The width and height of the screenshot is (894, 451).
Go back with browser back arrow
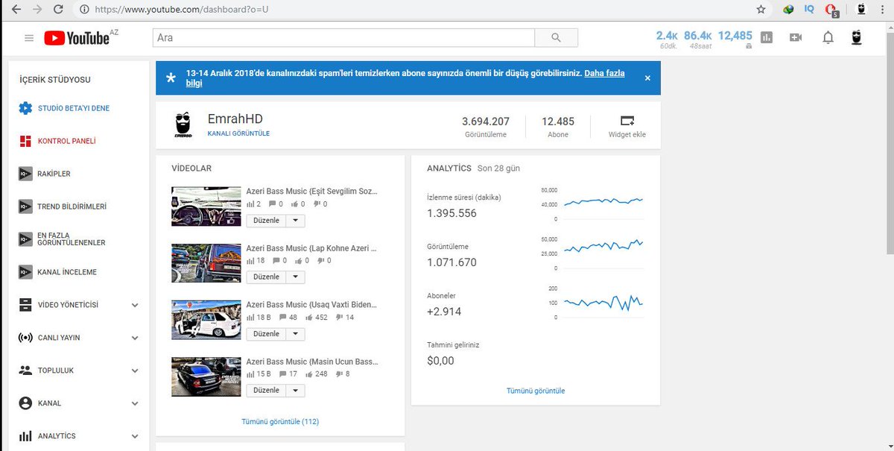click(16, 10)
